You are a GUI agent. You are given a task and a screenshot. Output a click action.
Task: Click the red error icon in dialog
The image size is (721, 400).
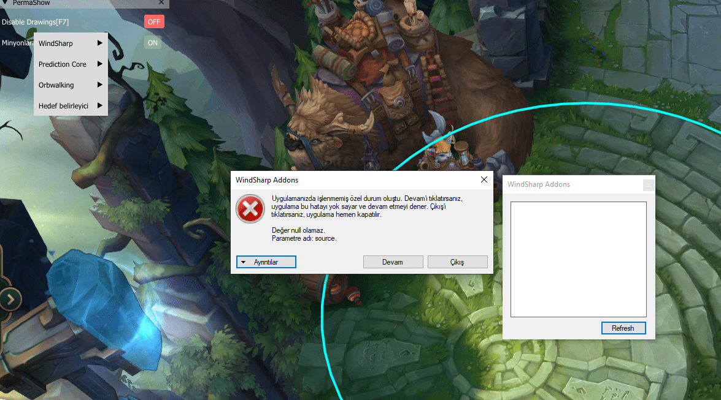[250, 208]
